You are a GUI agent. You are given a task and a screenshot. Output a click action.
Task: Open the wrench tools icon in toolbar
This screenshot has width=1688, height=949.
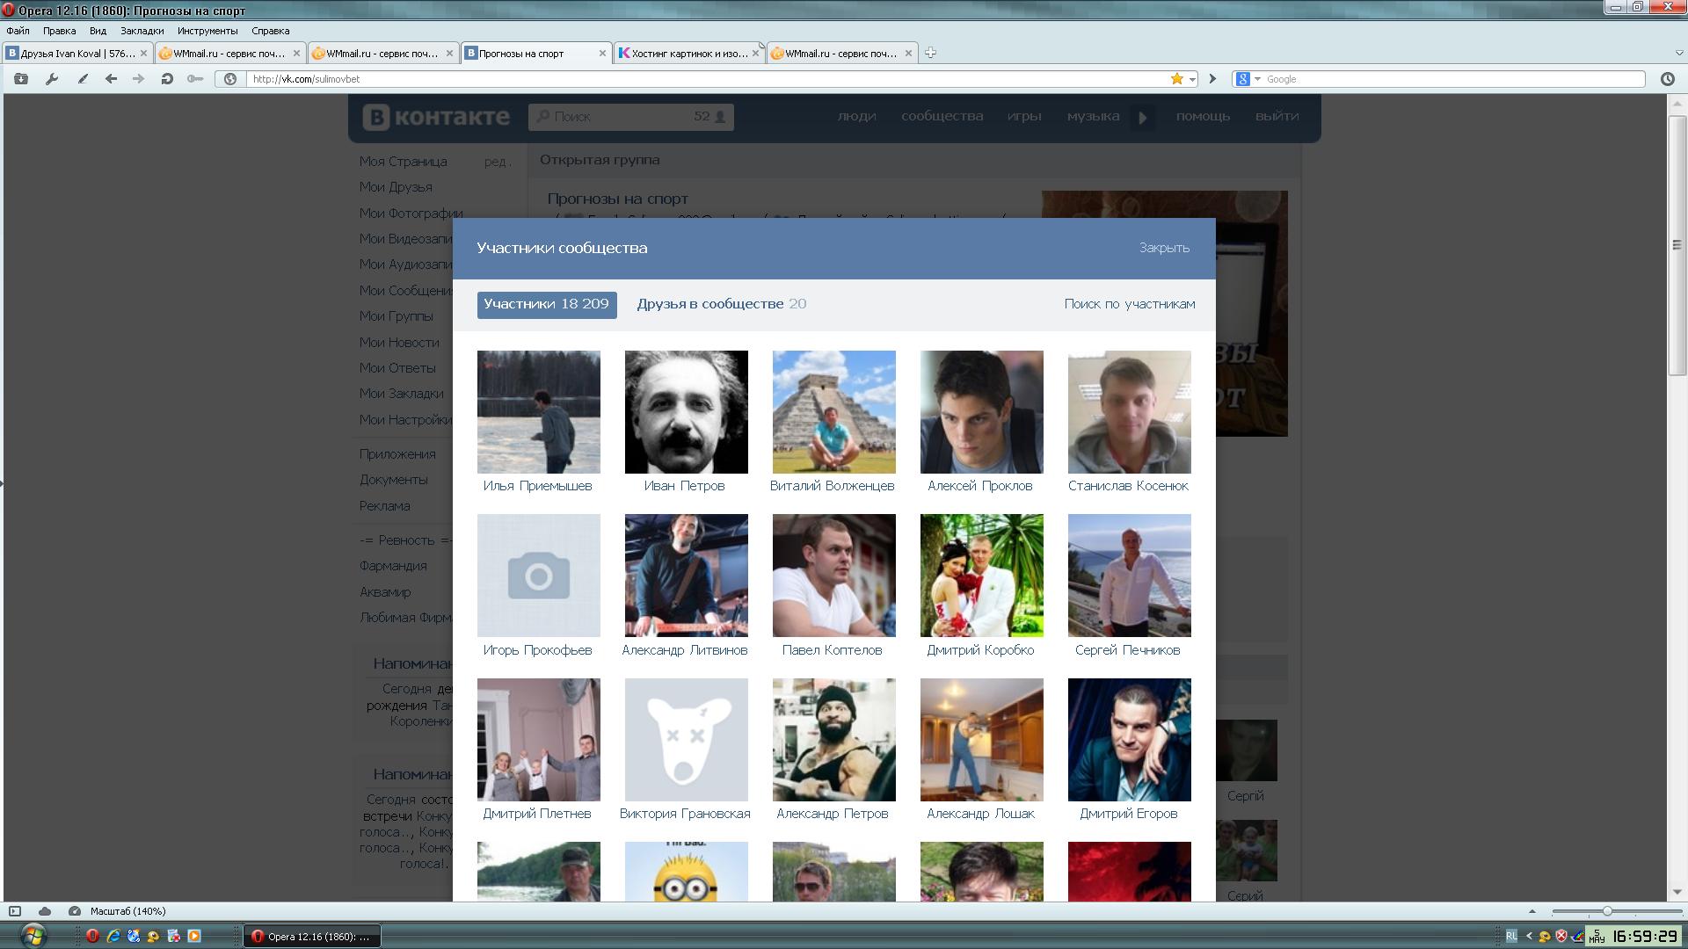click(52, 79)
